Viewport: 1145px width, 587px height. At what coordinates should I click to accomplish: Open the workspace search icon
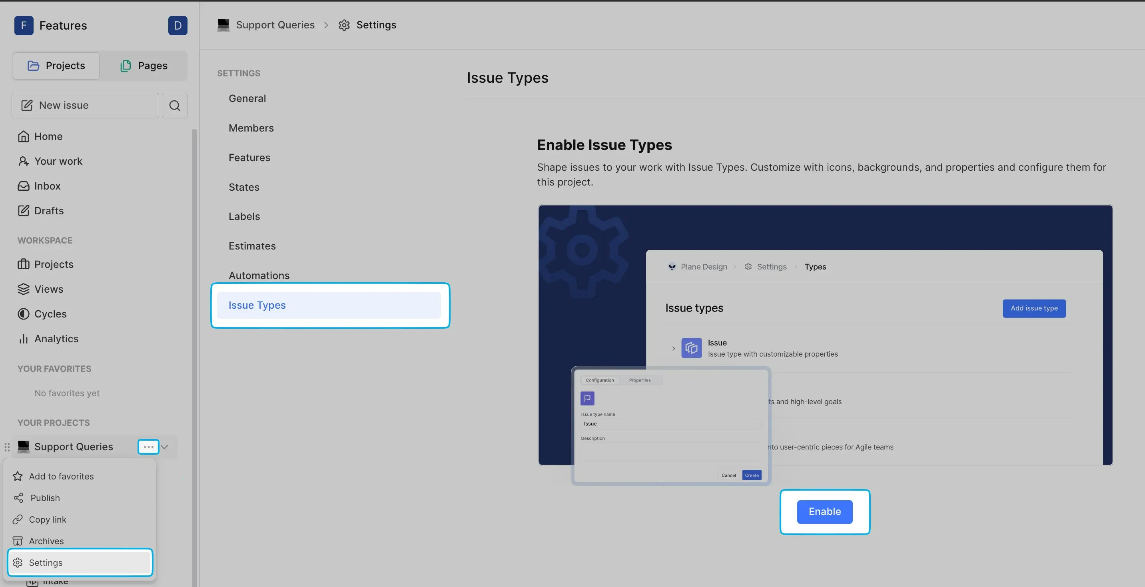point(174,106)
